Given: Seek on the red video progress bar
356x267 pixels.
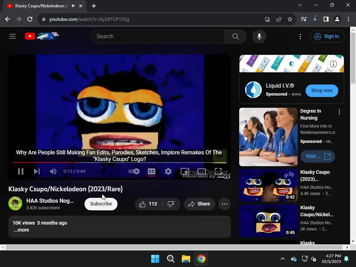Looking at the screenshot, I should pyautogui.click(x=120, y=163).
